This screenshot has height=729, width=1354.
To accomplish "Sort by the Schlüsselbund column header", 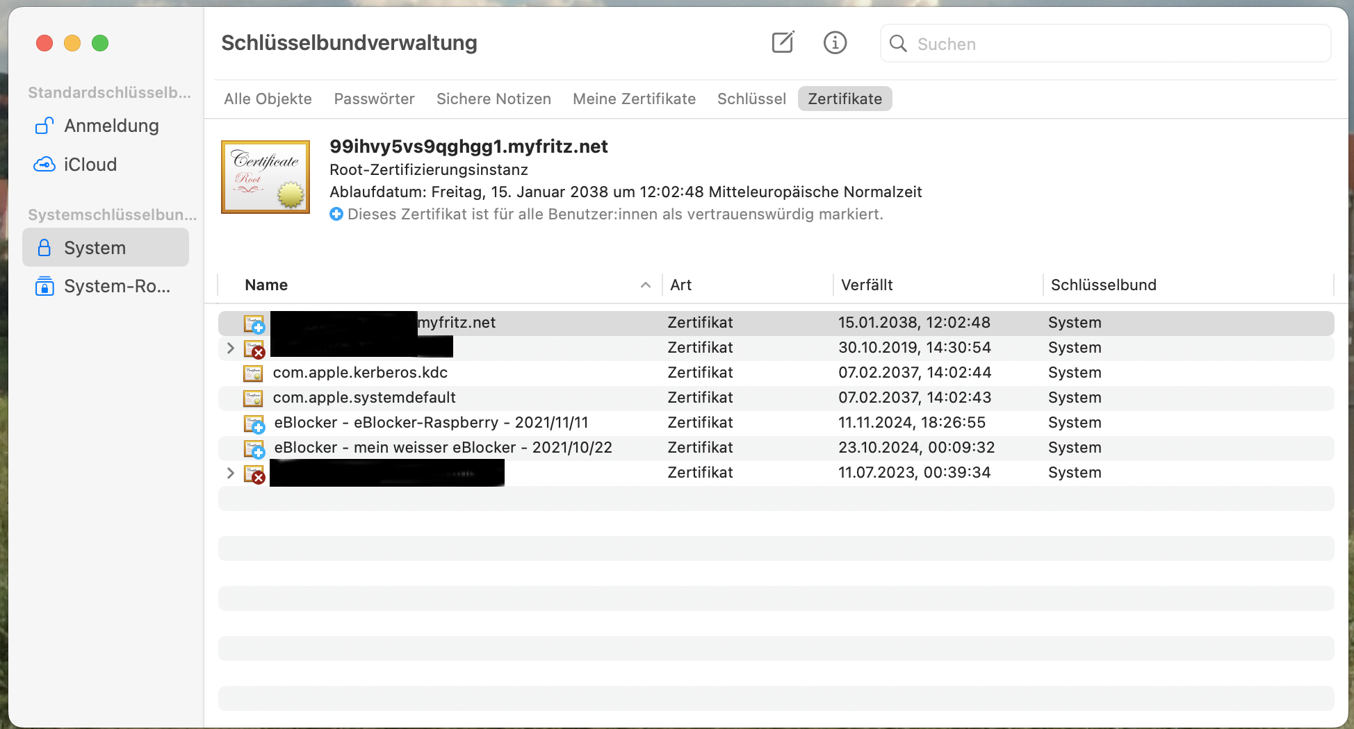I will pyautogui.click(x=1104, y=285).
